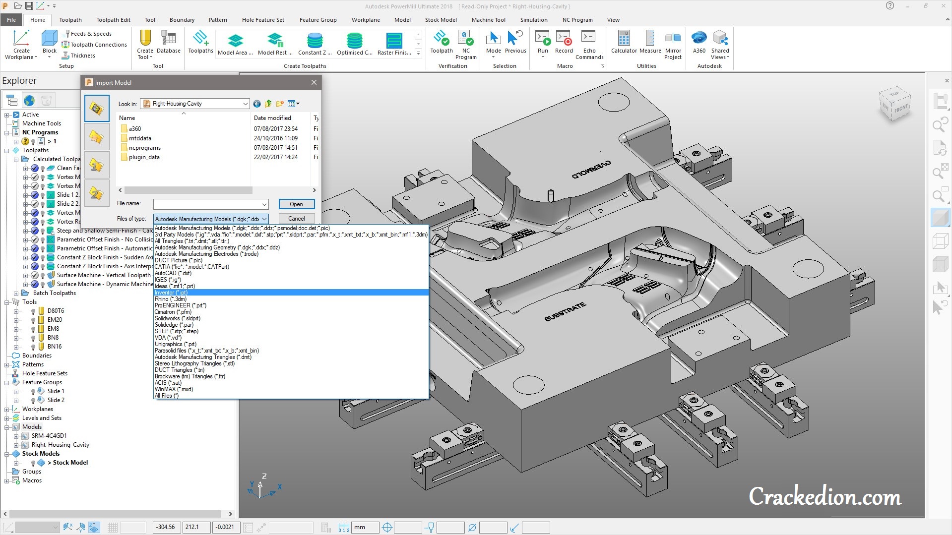
Task: Select the ncprograms folder
Action: 140,148
